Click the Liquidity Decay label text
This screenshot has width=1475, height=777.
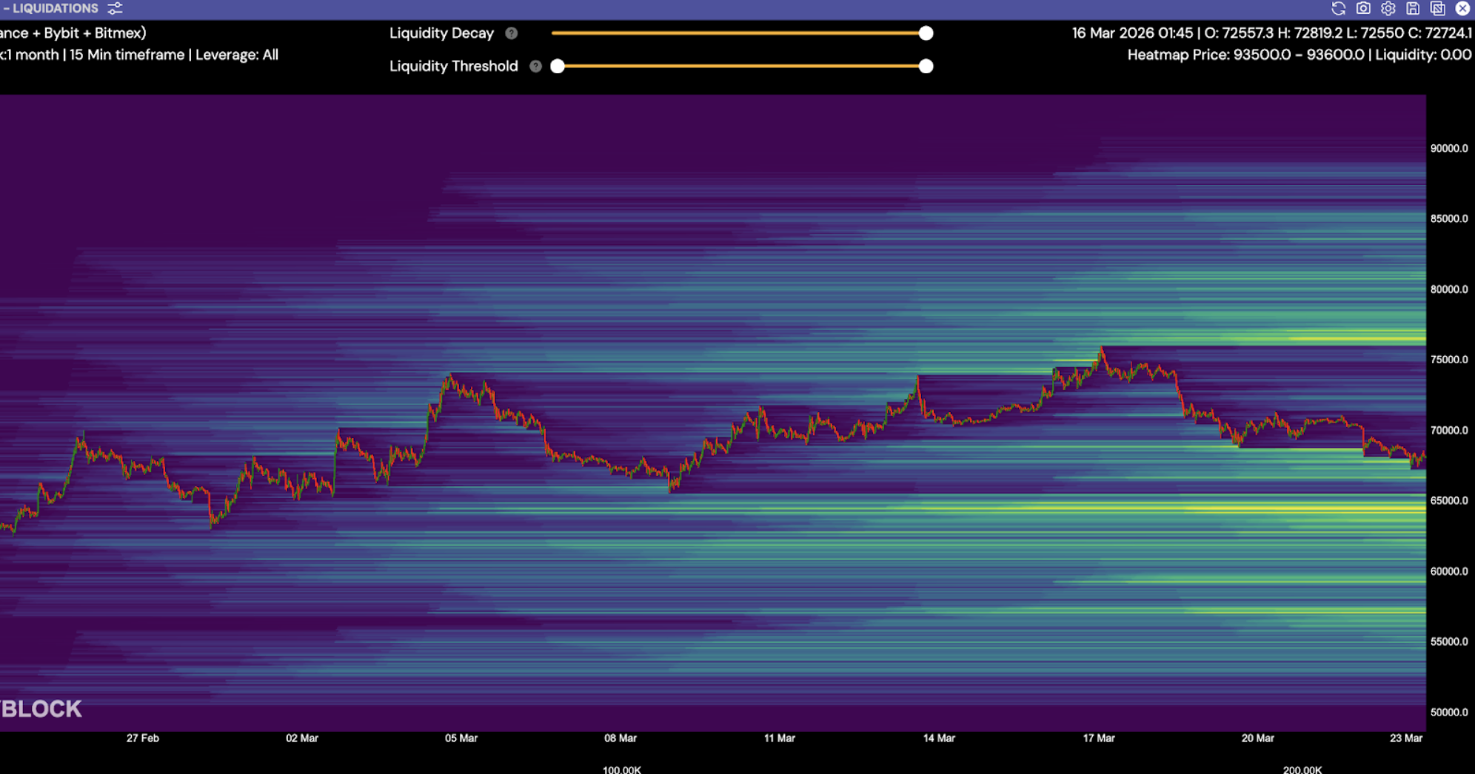tap(441, 33)
